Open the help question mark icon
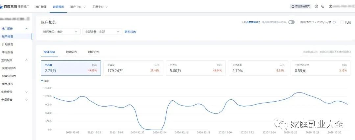The width and height of the screenshot is (355, 140). pos(316,7)
